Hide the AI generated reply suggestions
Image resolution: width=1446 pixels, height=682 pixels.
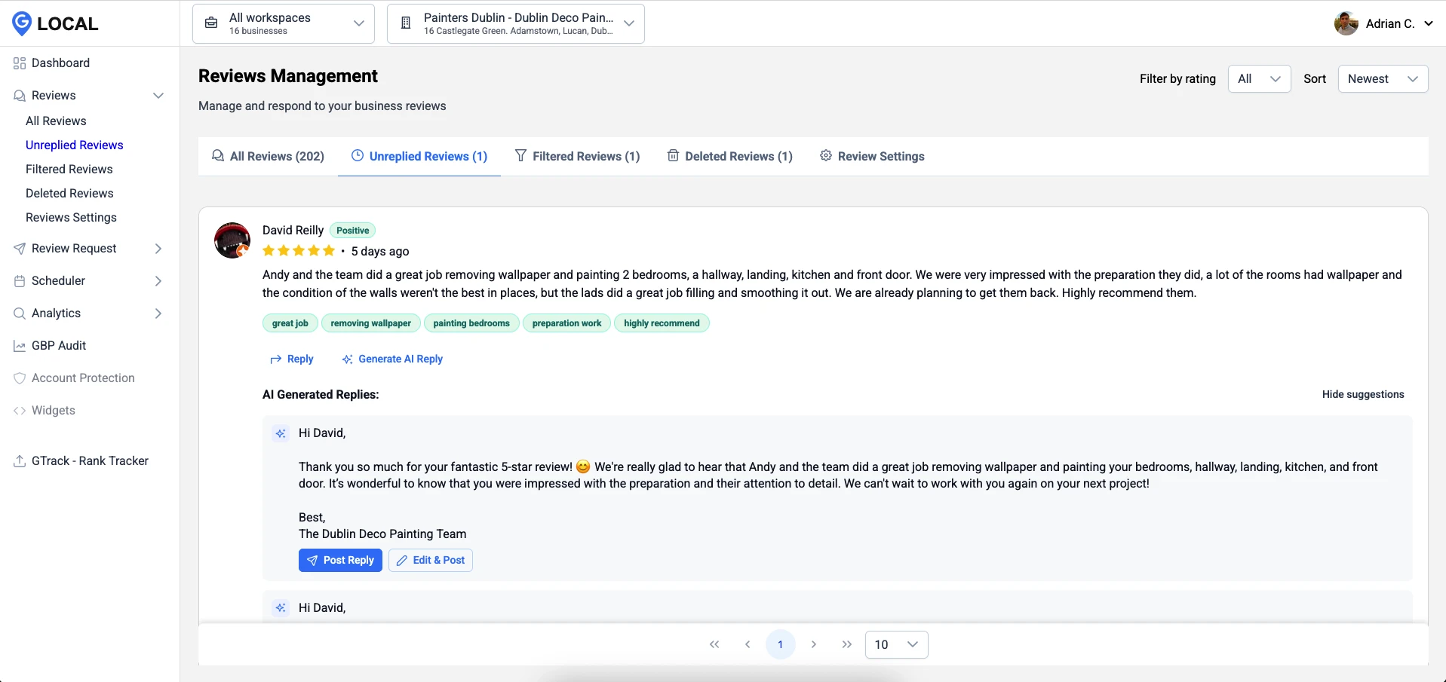click(x=1363, y=394)
